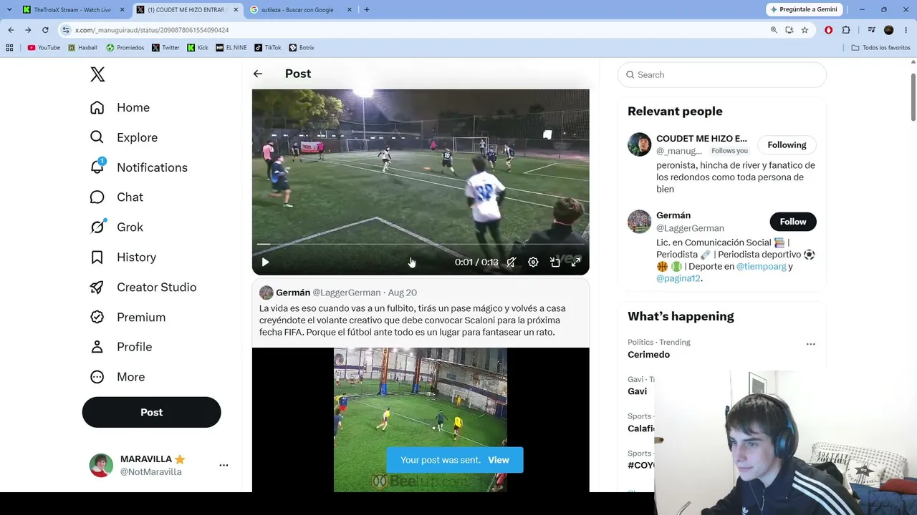Play the video with the play button
917x515 pixels.
tap(265, 263)
